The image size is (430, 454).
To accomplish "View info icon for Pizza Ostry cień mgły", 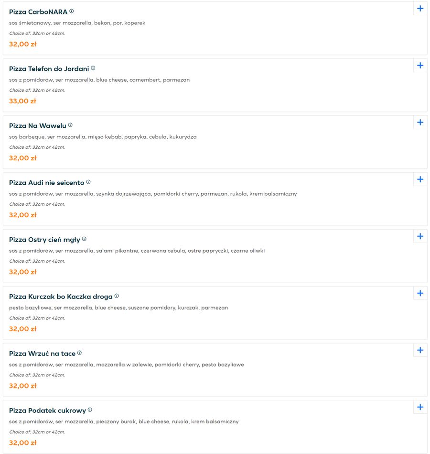I will coord(84,239).
